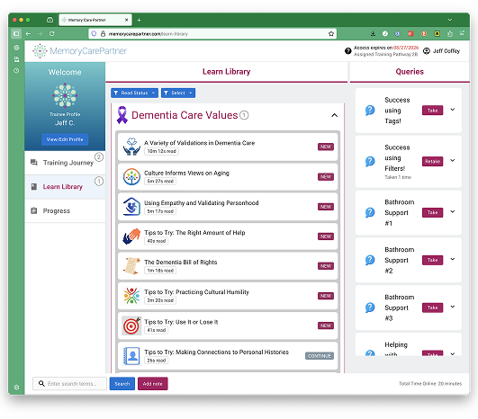The width and height of the screenshot is (478, 419).
Task: Bookmark the page with the star icon
Action: pos(331,34)
